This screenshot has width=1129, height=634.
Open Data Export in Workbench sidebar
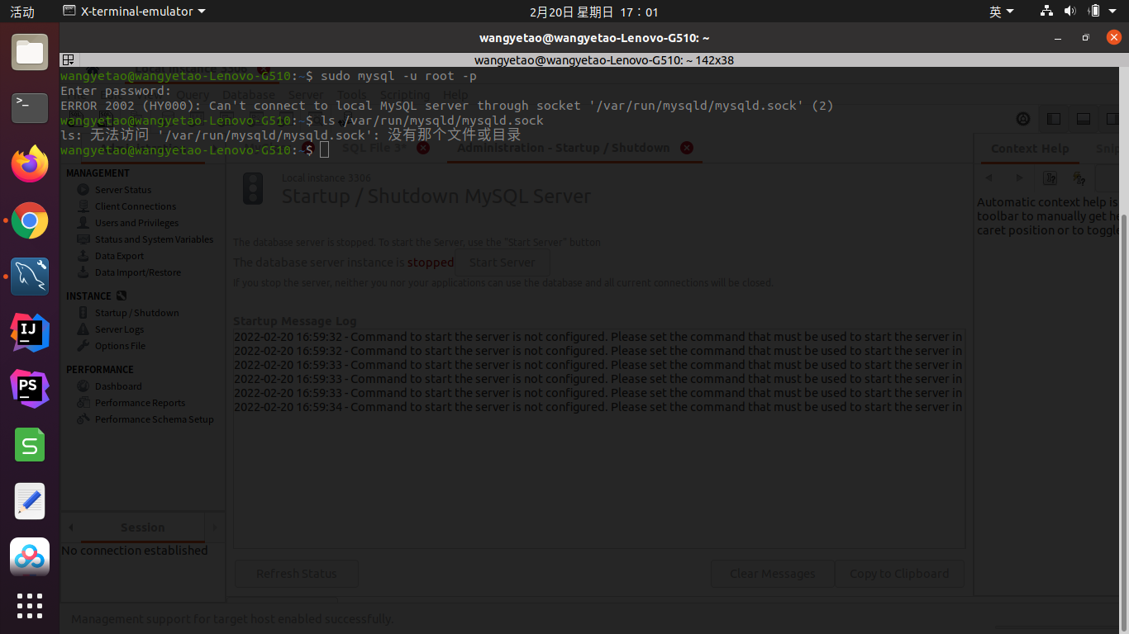click(x=119, y=256)
